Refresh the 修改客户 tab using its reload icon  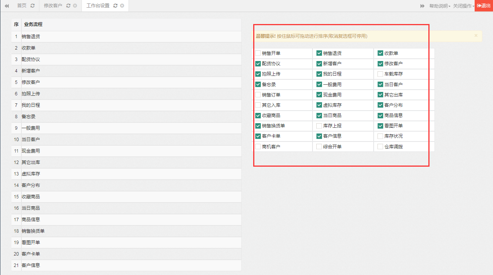point(68,6)
